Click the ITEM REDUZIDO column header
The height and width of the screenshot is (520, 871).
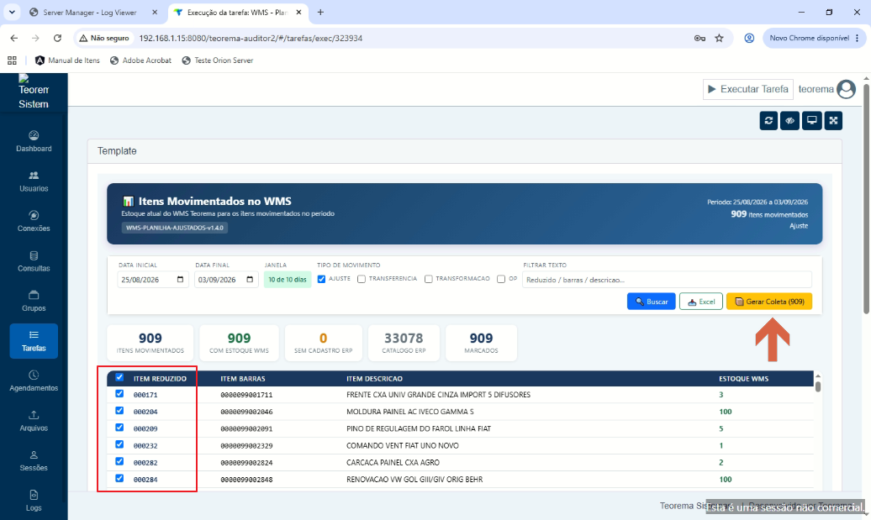(160, 379)
